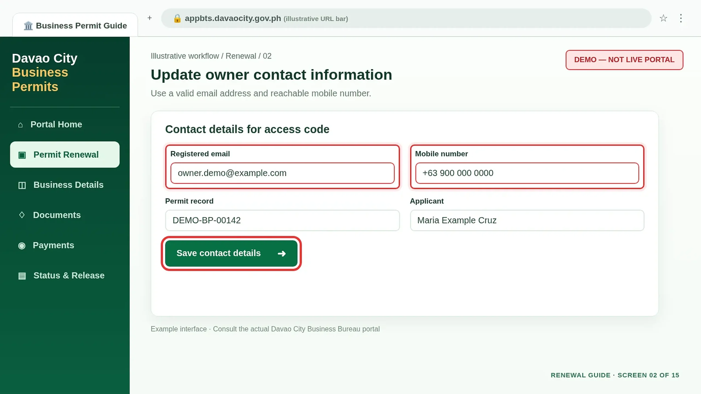Click the bank building tab favicon
The height and width of the screenshot is (394, 701).
(28, 26)
